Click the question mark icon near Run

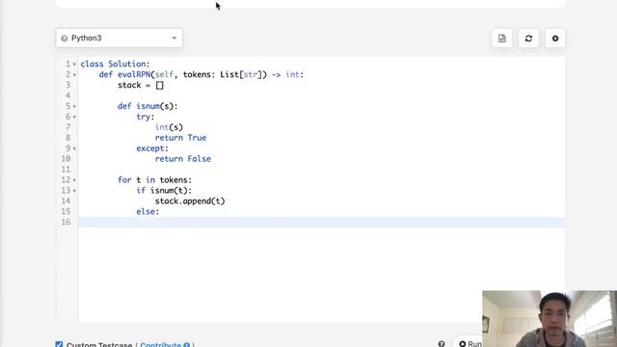[442, 344]
